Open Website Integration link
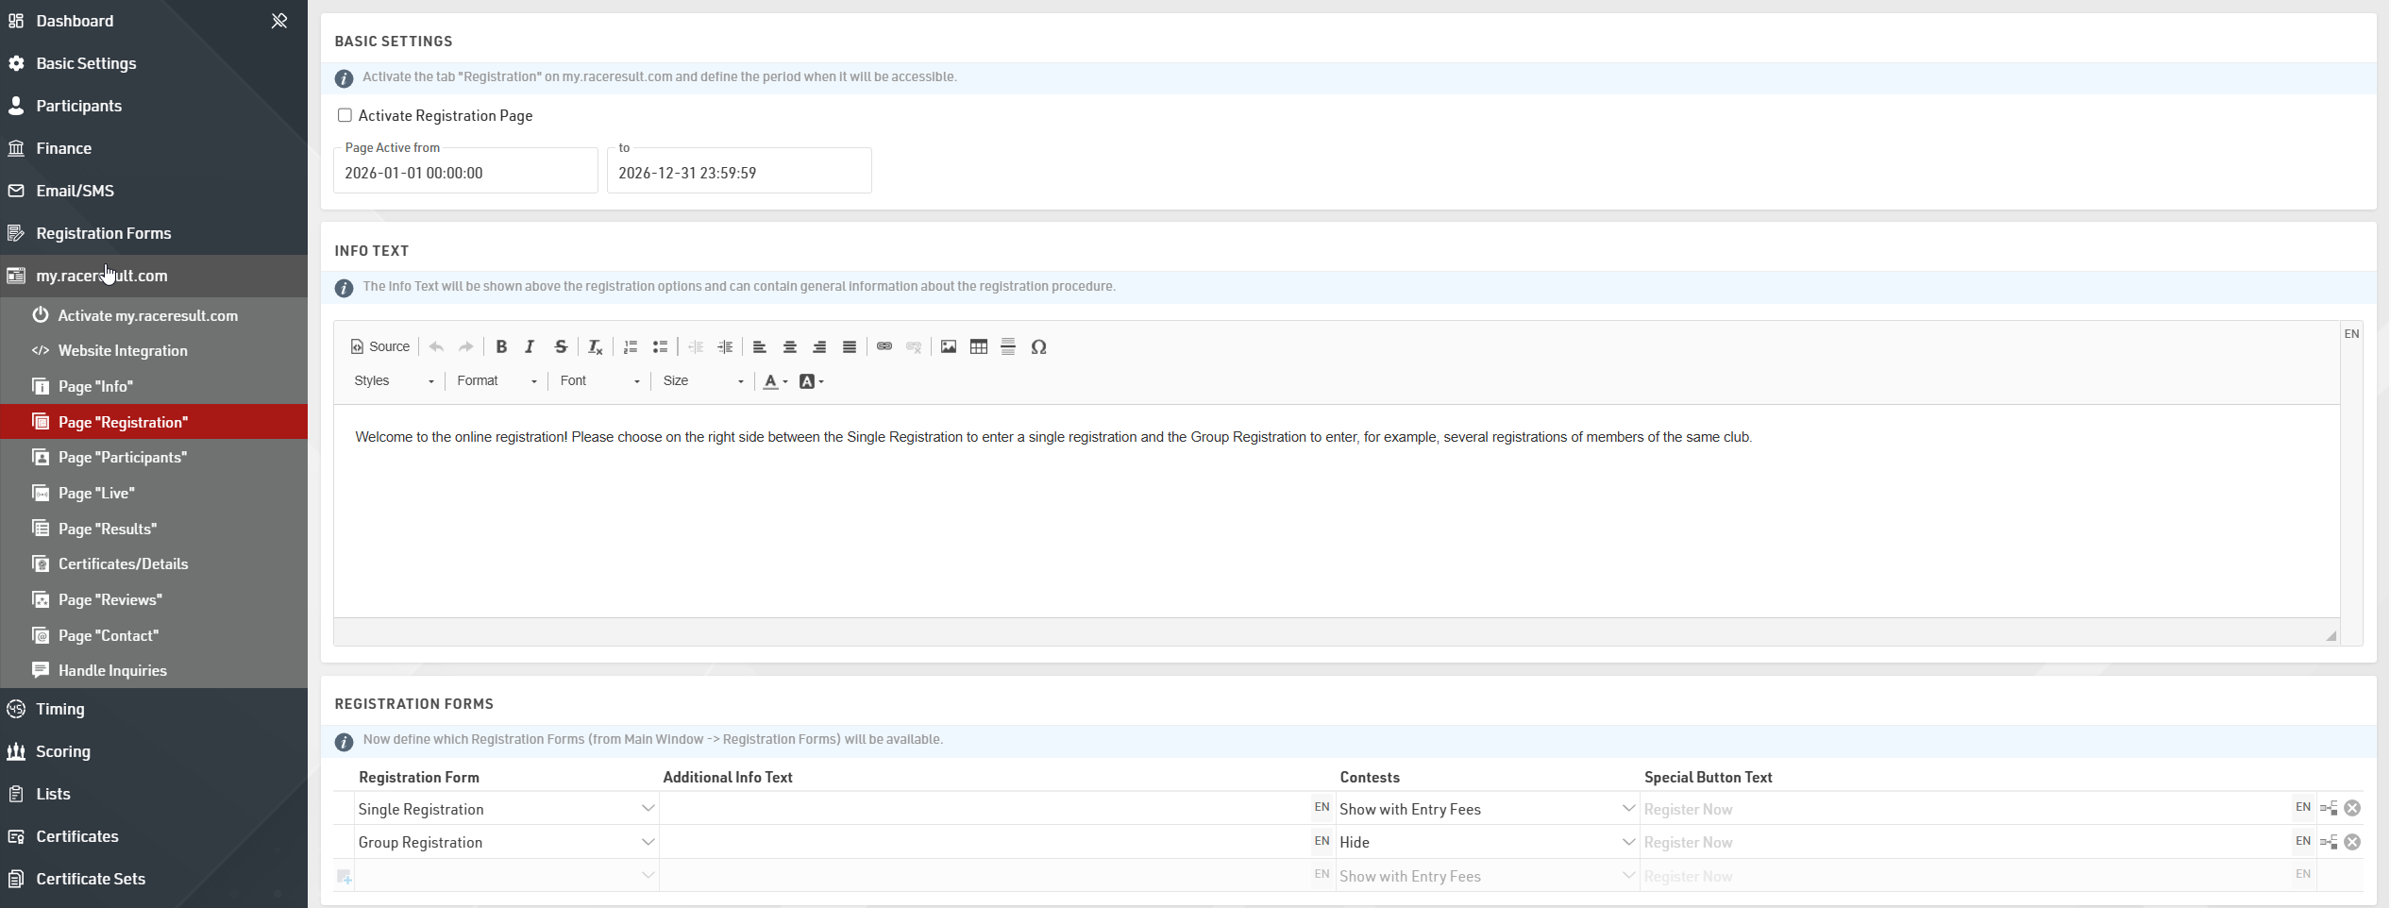The image size is (2391, 908). tap(123, 350)
